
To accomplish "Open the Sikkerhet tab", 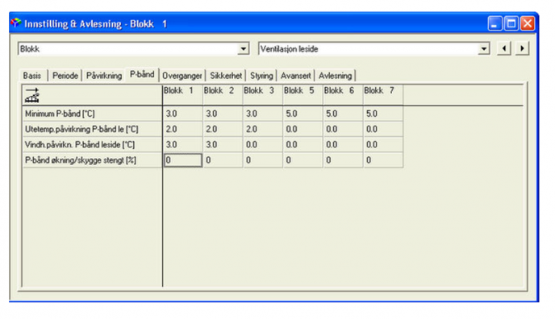I will coord(226,76).
